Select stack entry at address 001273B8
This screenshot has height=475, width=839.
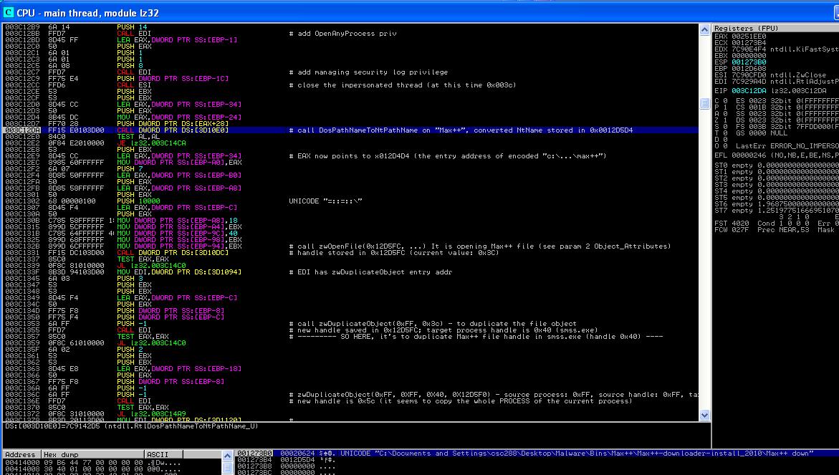[537, 466]
